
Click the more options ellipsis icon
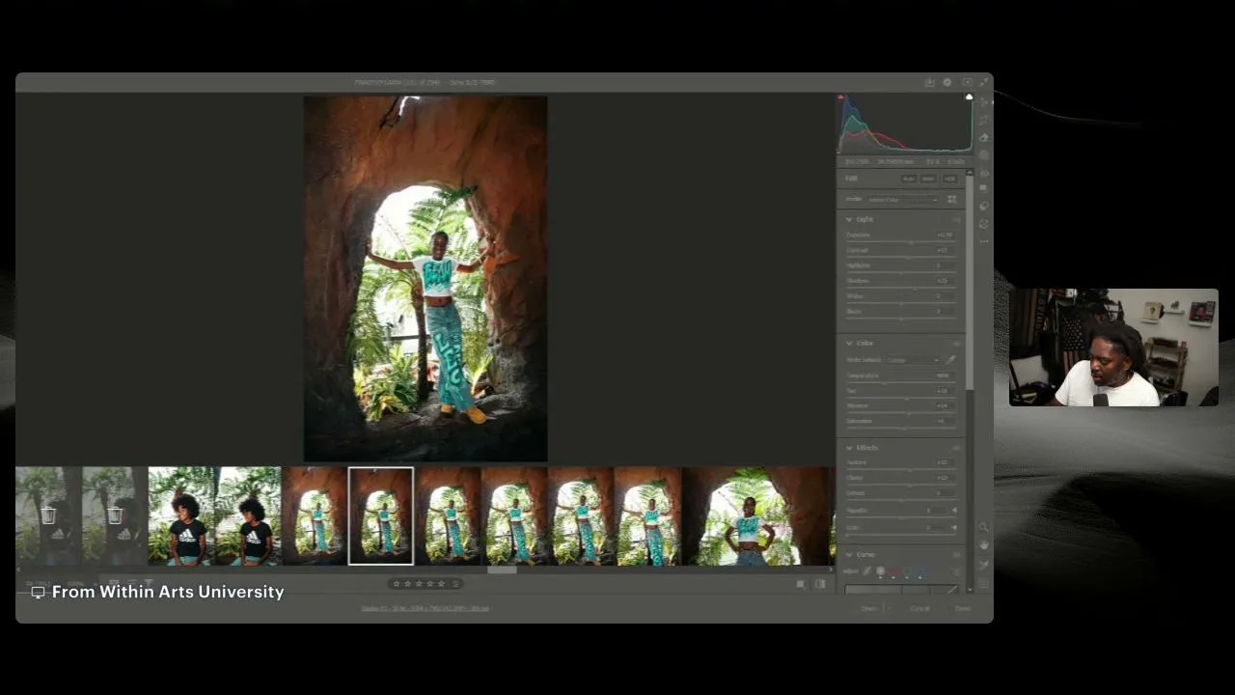pos(984,241)
